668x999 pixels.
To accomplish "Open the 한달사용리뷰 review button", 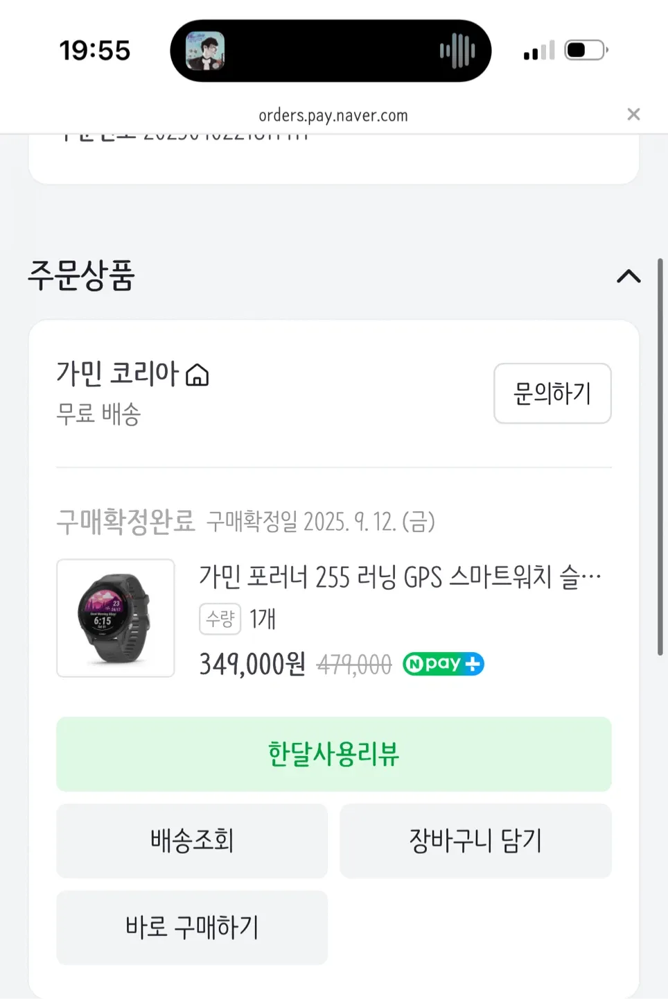I will pyautogui.click(x=334, y=754).
